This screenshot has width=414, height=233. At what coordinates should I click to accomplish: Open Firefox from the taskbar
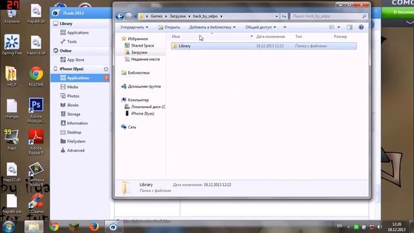[94, 227]
